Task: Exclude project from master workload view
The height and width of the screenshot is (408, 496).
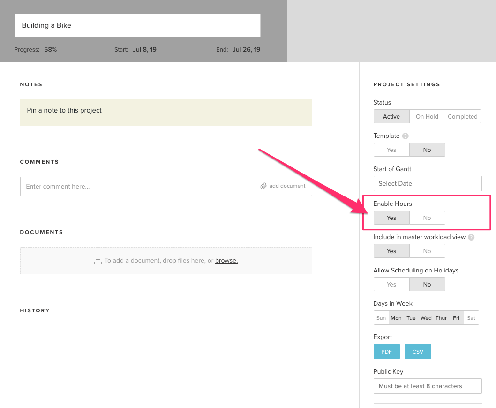Action: click(x=427, y=251)
